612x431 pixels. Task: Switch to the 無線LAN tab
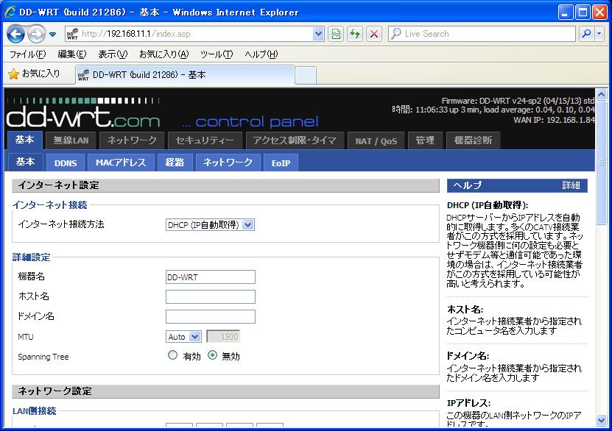coord(71,140)
